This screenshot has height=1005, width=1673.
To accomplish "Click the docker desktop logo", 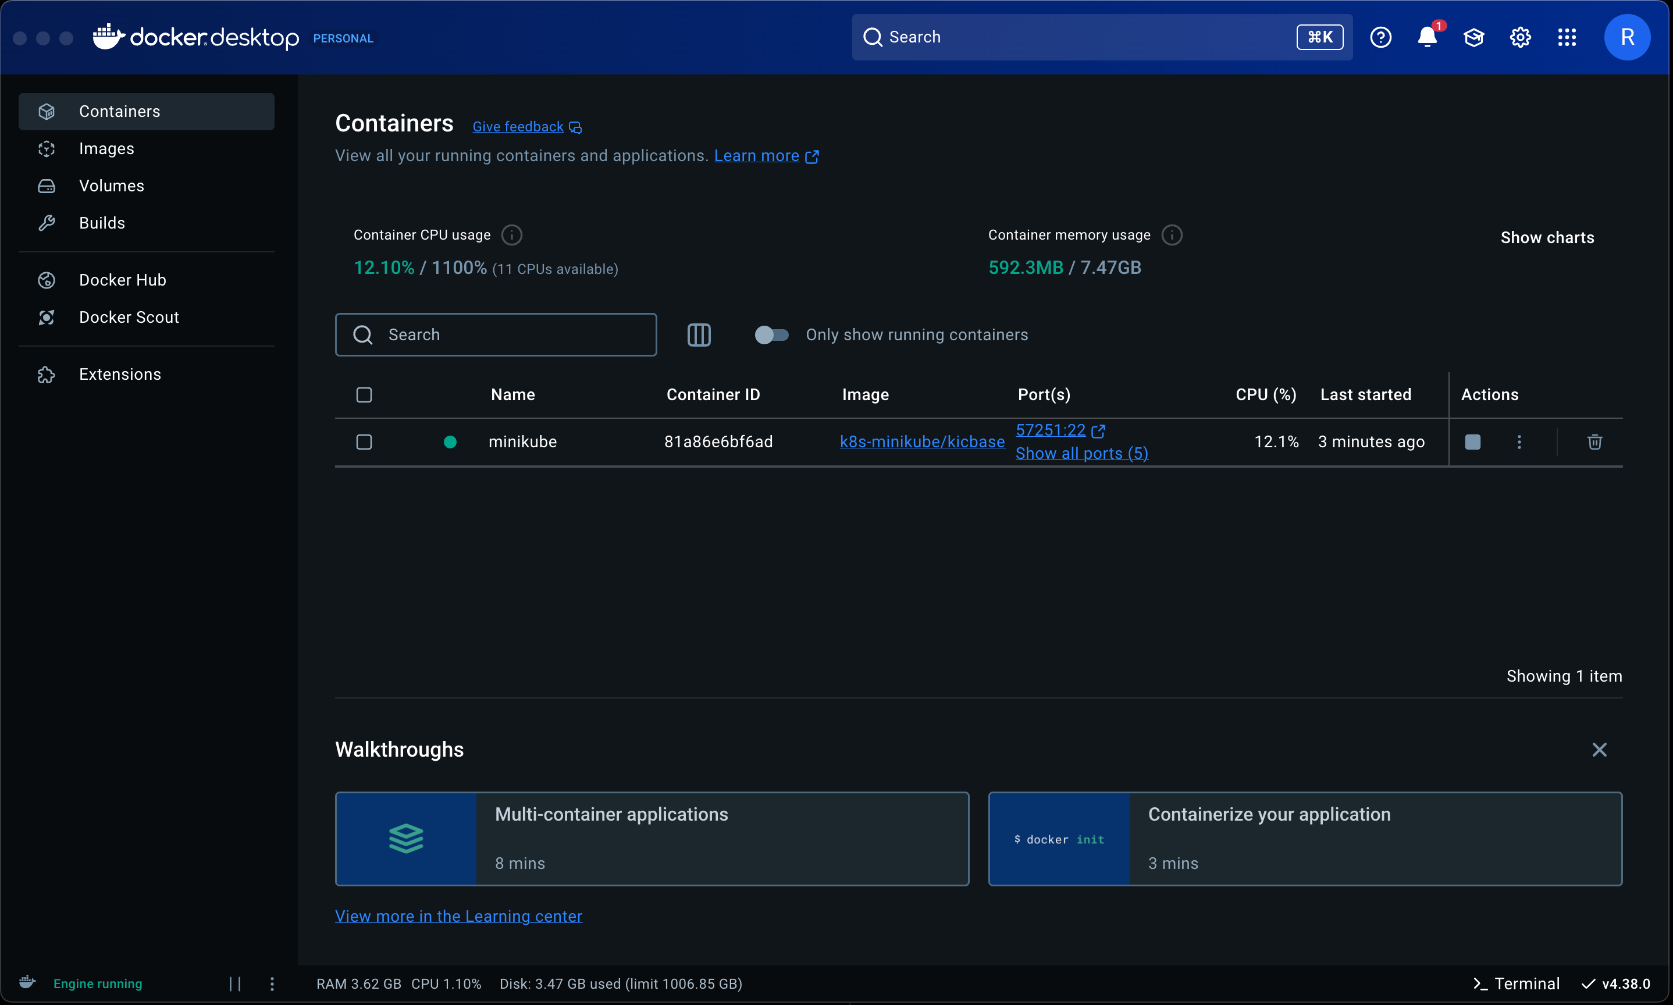I will coord(196,37).
